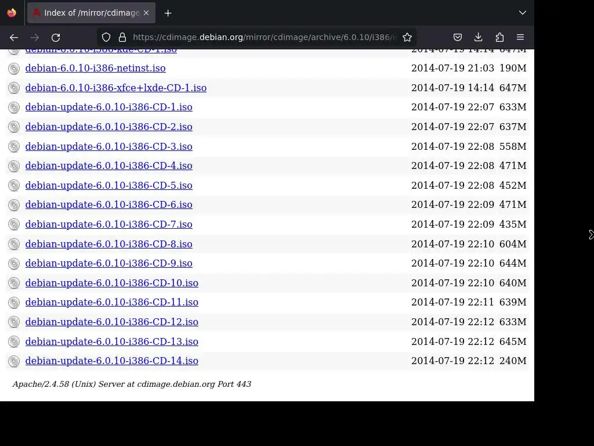This screenshot has height=446, width=594.
Task: Open debian-update-6.0.10-i386-CD-3.iso link
Action: 108,146
